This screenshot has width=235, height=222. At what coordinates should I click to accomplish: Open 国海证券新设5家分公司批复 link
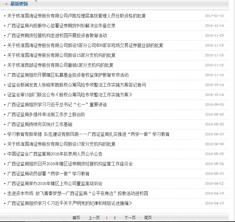click(x=85, y=45)
